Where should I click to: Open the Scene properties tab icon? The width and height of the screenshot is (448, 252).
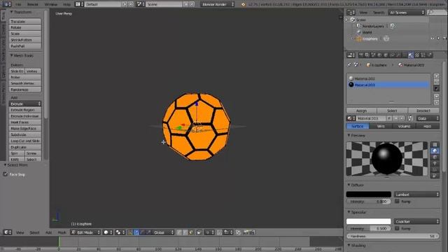tap(373, 55)
